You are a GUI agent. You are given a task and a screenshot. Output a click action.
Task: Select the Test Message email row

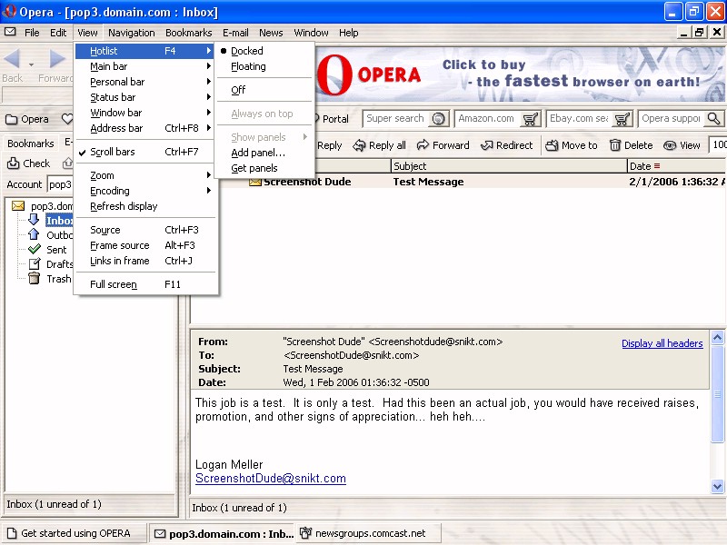pos(458,182)
